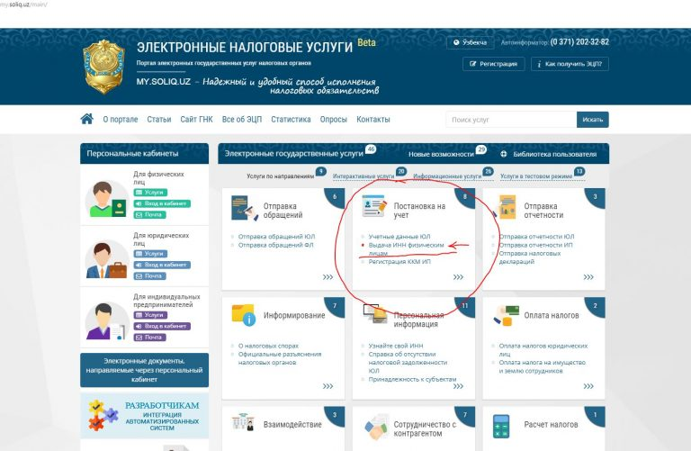Viewport: 691px width, 451px height.
Task: Click the golden tax committee emblem
Action: click(104, 66)
